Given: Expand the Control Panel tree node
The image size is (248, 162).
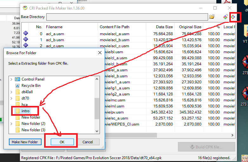Looking at the screenshot, I should click(x=11, y=79).
